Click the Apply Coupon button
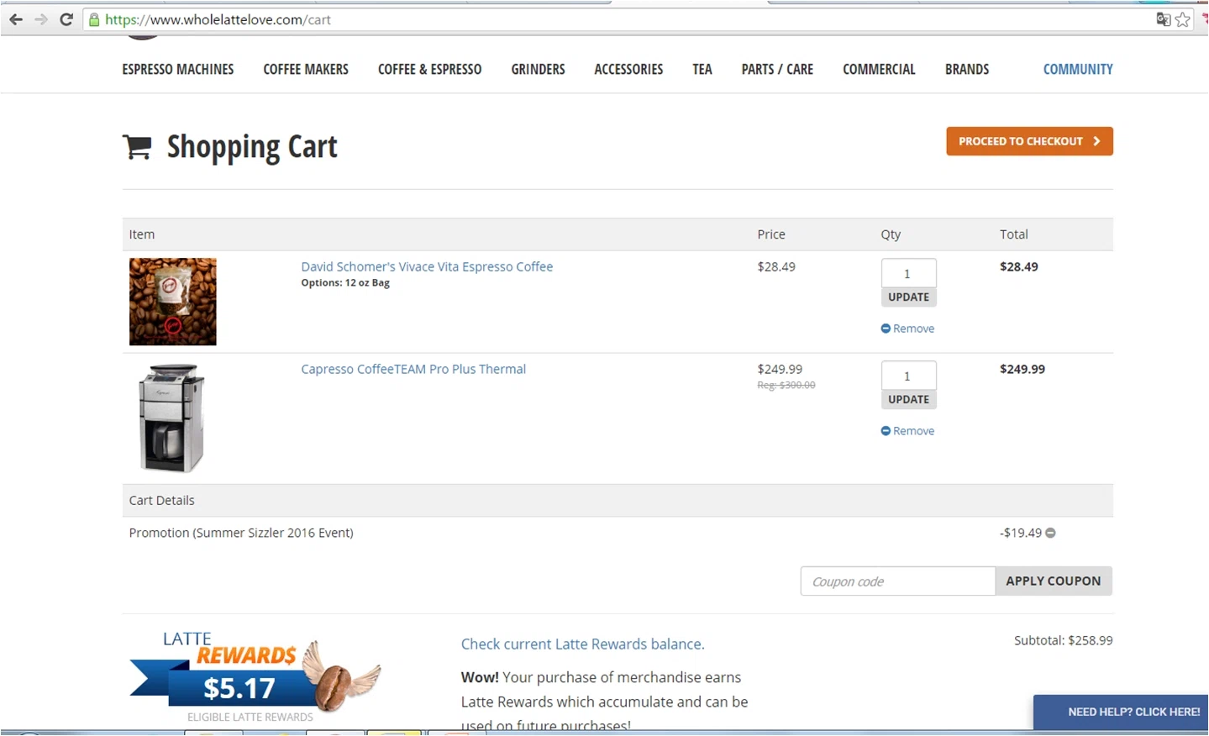 (x=1054, y=581)
